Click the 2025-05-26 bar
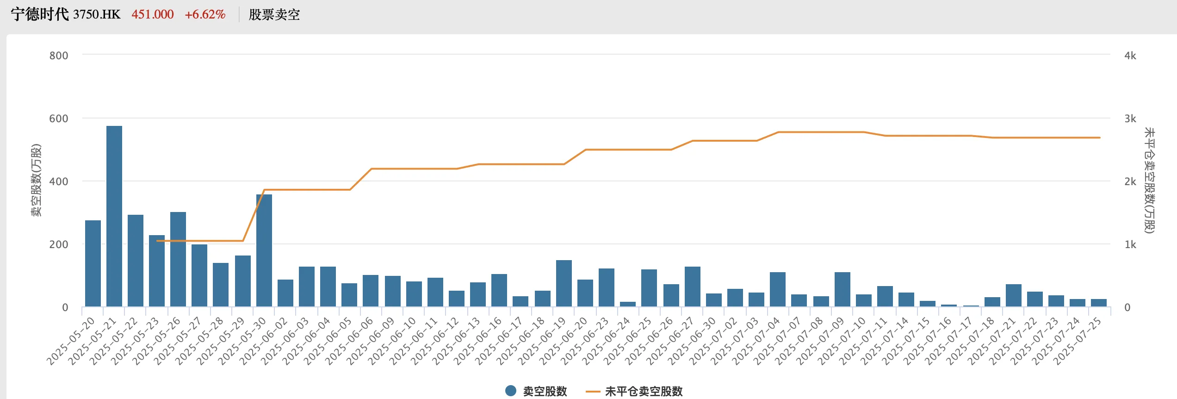The width and height of the screenshot is (1177, 399). (x=178, y=259)
